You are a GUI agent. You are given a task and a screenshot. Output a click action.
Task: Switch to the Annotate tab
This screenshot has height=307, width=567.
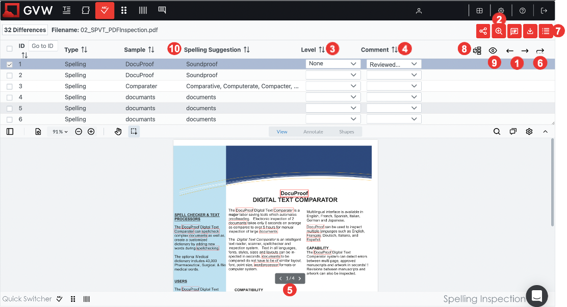(313, 132)
